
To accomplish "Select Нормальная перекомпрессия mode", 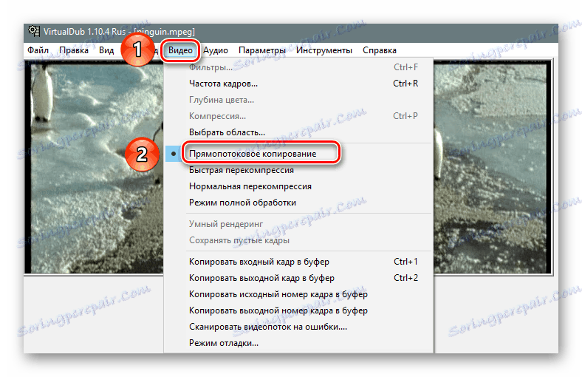I will [298, 186].
